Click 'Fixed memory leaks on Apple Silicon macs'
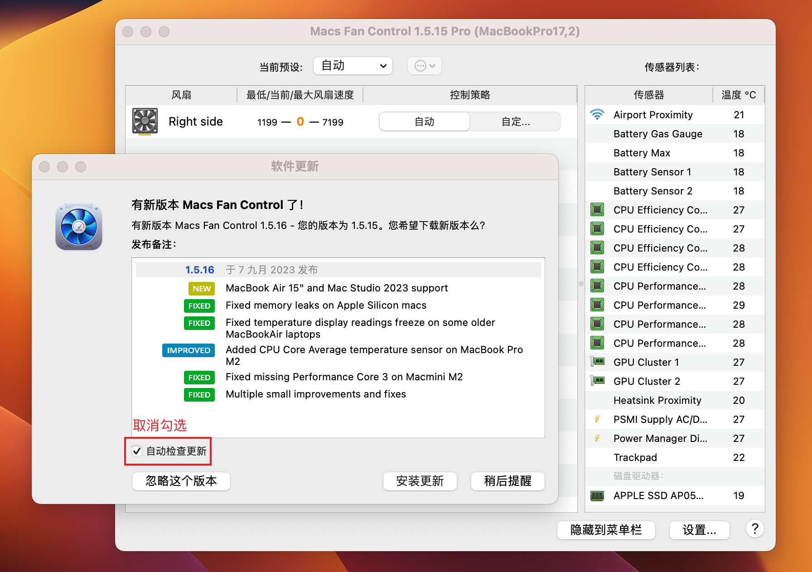 point(326,305)
